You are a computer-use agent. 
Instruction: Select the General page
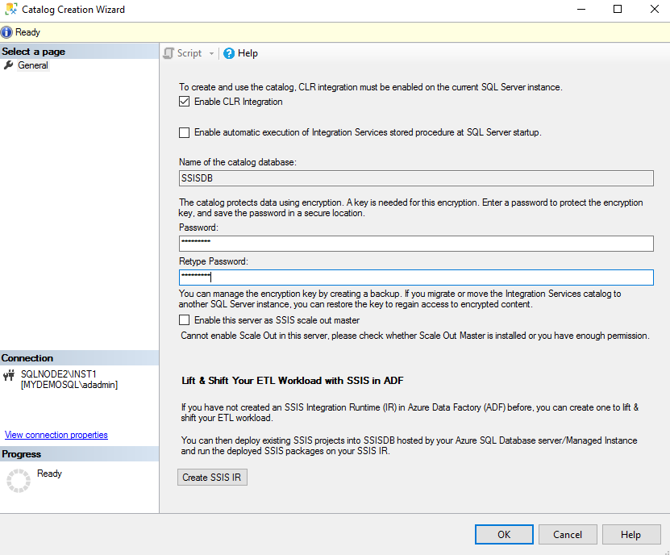33,65
